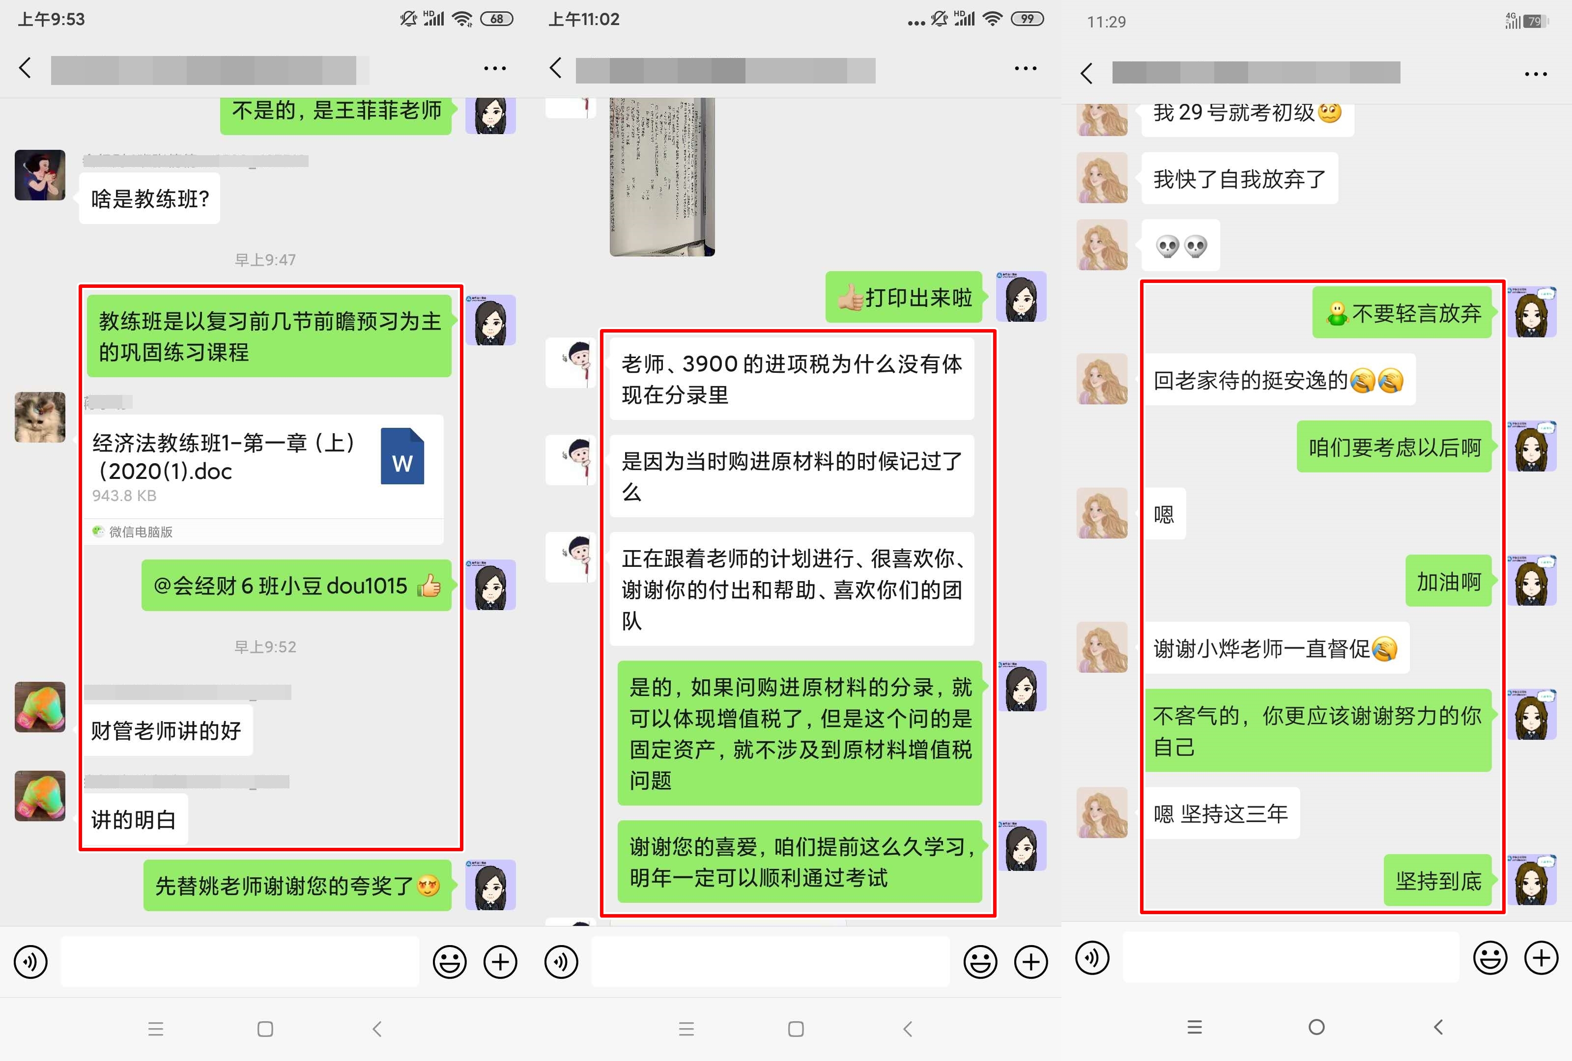Image resolution: width=1572 pixels, height=1061 pixels.
Task: Tap the plus icon in the right chat
Action: pyautogui.click(x=1541, y=958)
